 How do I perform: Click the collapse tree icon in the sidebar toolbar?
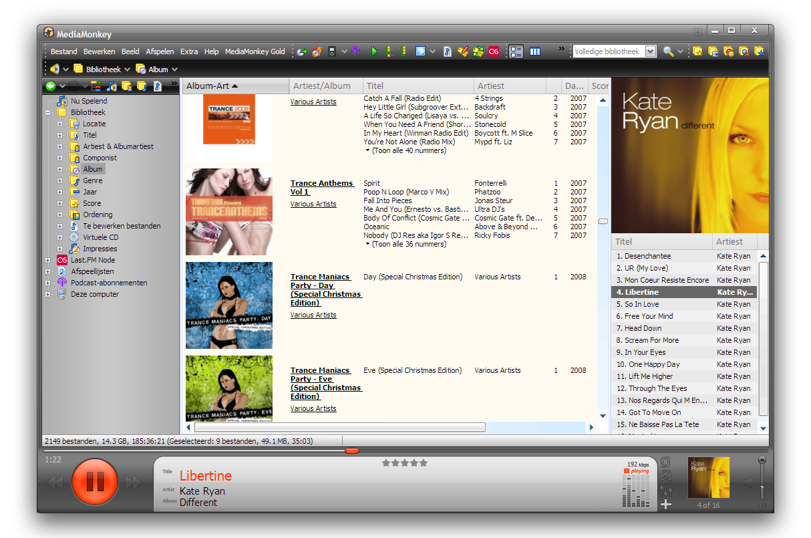point(96,86)
